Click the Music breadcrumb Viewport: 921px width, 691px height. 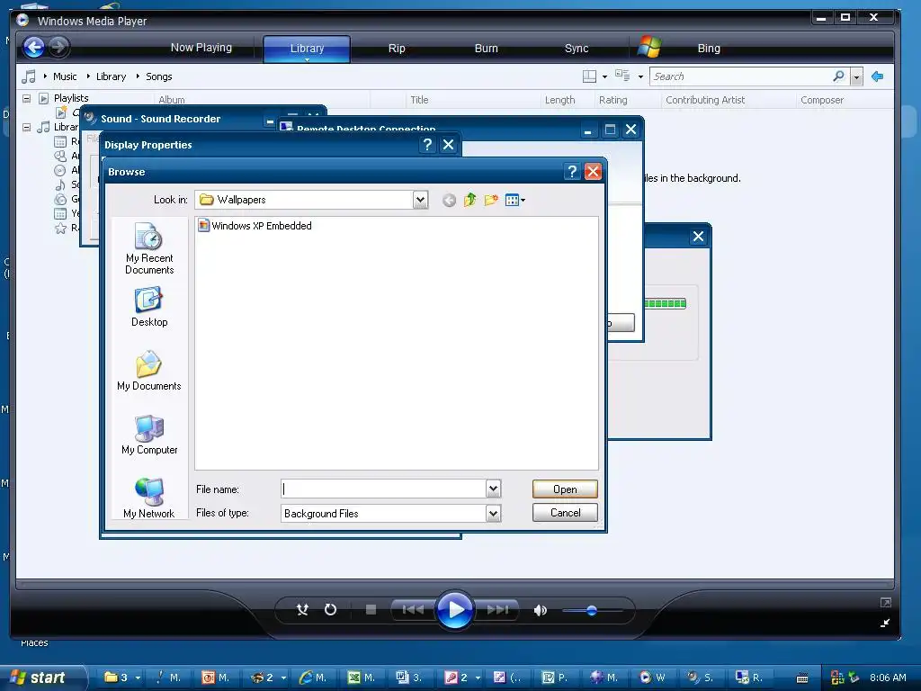(65, 76)
